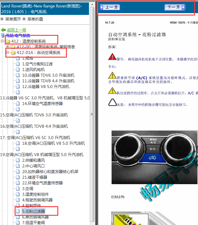Open 3.温度控制组件 document
The width and height of the screenshot is (198, 225).
coord(35,194)
